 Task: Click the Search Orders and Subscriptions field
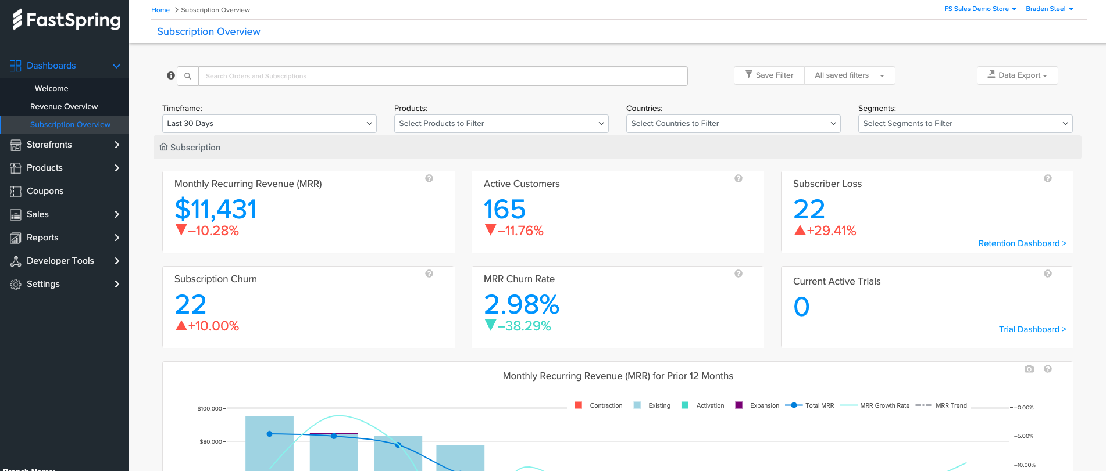[x=442, y=76]
